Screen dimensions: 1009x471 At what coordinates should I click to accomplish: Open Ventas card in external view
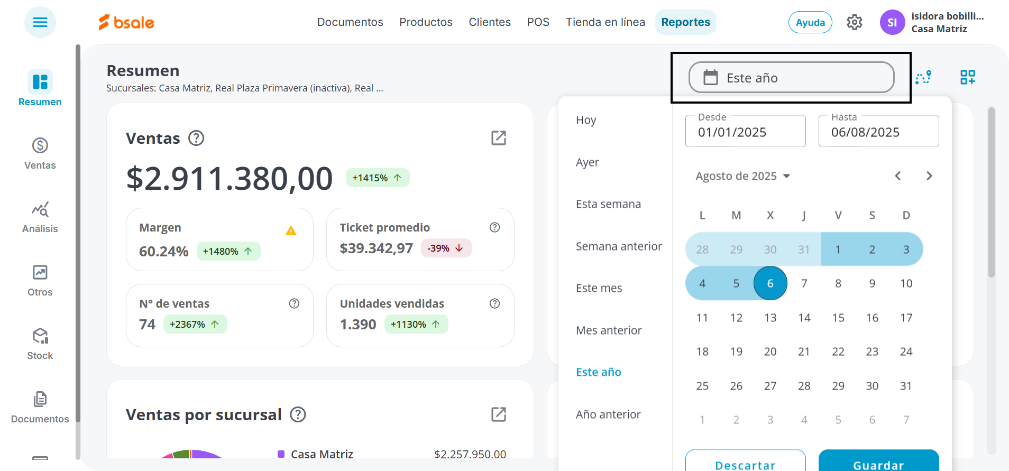pyautogui.click(x=499, y=138)
